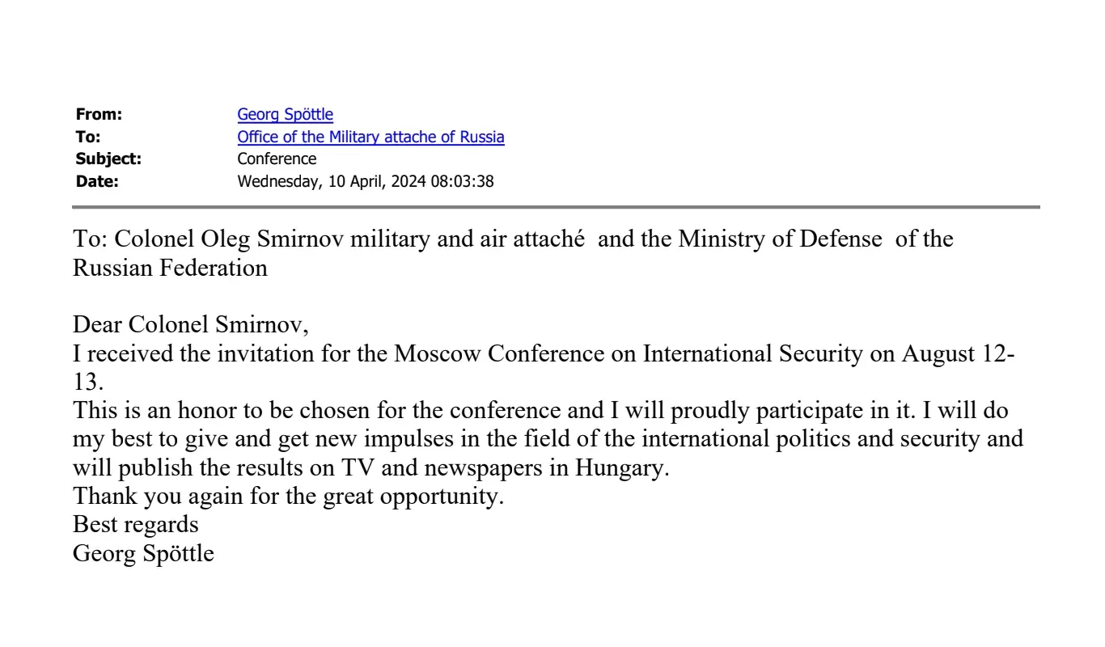Click the phrase Moscow Conference on International Security
The image size is (1105, 647).
pos(629,355)
